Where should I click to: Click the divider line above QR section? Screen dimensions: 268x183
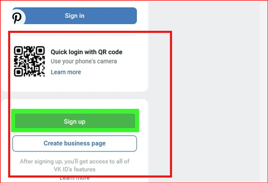point(75,35)
